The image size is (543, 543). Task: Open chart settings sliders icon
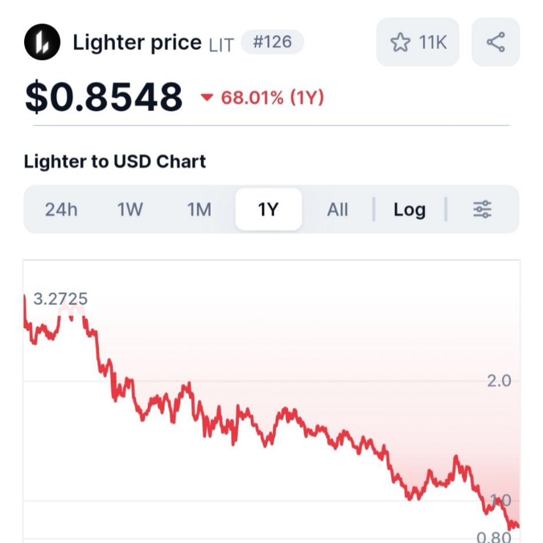pyautogui.click(x=482, y=210)
